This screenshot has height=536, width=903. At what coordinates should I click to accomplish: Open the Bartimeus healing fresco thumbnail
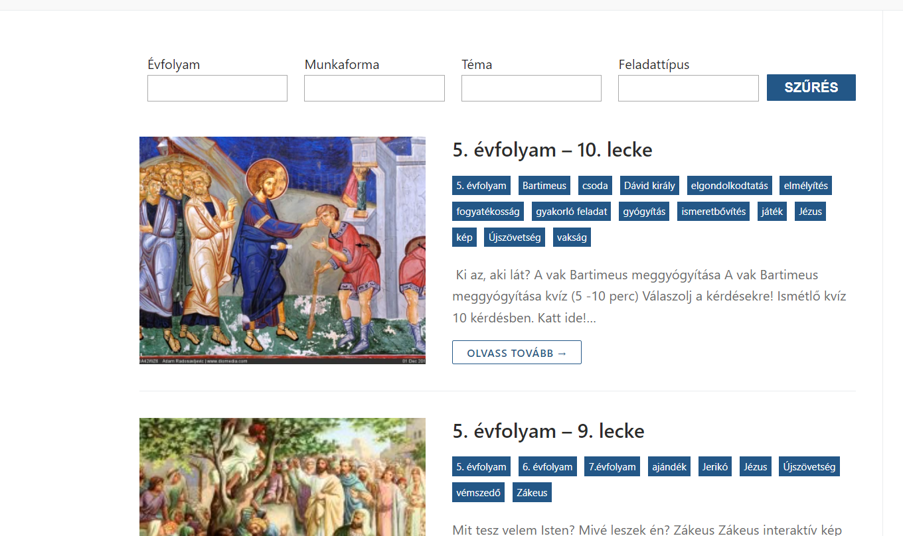pyautogui.click(x=282, y=250)
